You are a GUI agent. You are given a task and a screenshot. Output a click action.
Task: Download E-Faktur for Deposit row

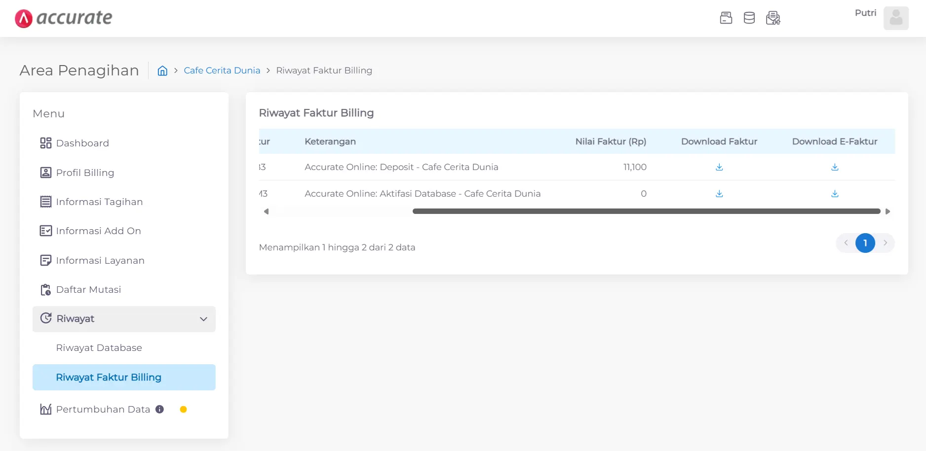pos(835,167)
